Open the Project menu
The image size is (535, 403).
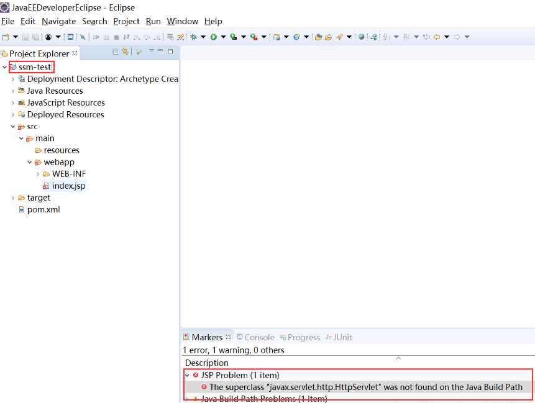point(126,21)
